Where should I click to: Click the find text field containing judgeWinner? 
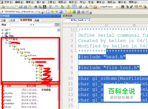pos(108,7)
